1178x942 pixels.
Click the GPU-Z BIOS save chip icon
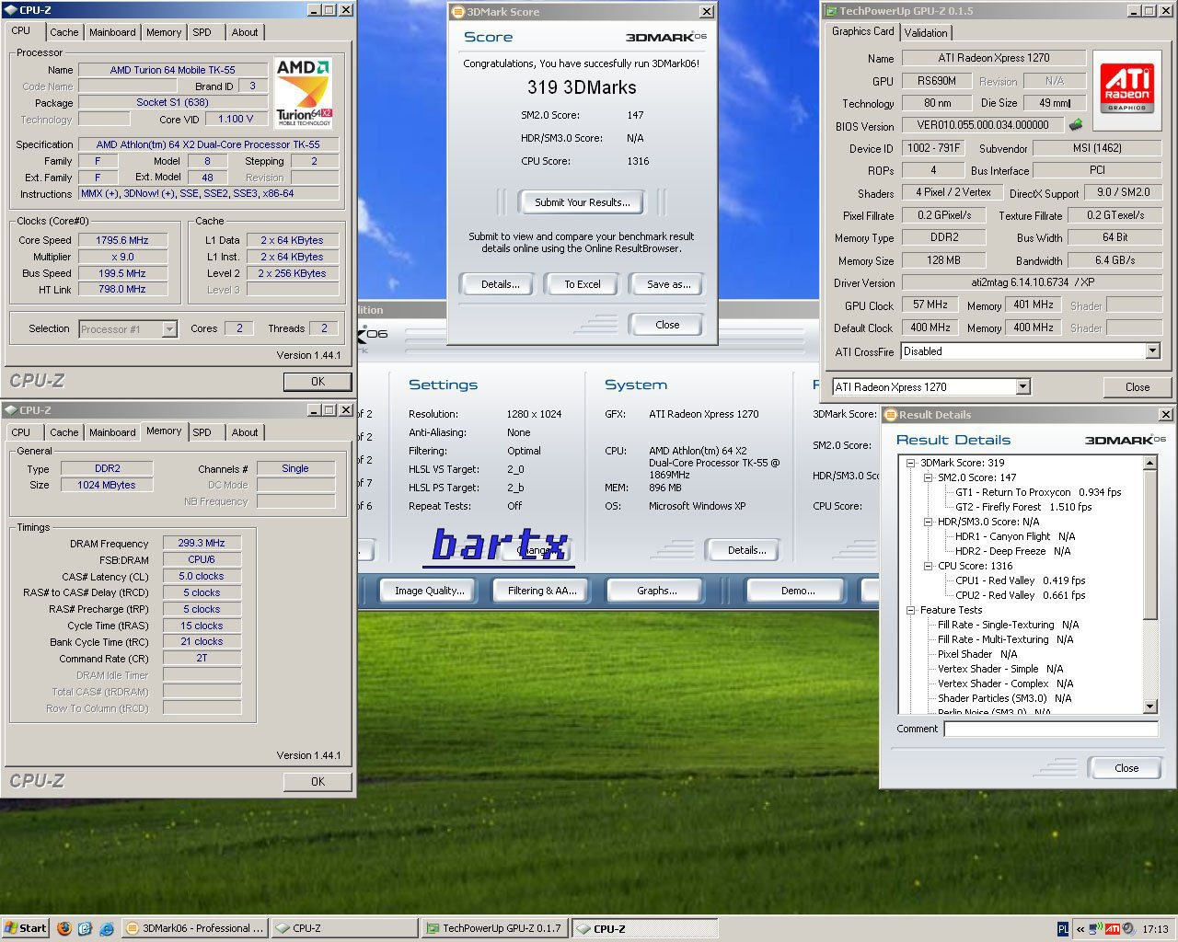point(1075,124)
